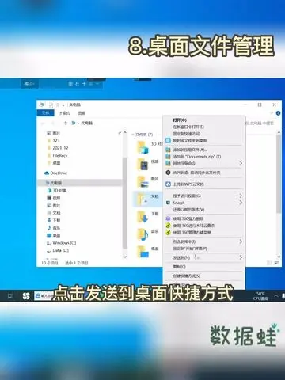Image resolution: width=285 pixels, height=380 pixels.
Task: Open the 计算机 ribbon tab
Action: [64, 113]
